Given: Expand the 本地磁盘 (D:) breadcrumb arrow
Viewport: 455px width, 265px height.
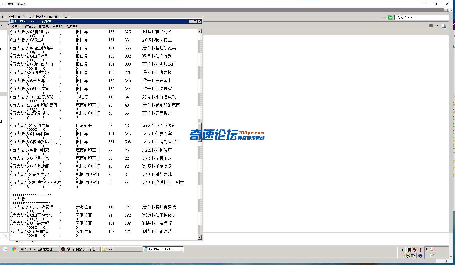Looking at the screenshot, I should 30,17.
